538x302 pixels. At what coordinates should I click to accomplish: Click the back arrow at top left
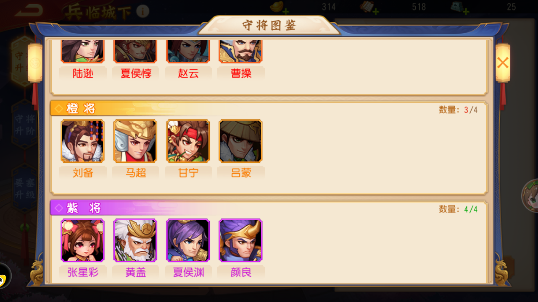pyautogui.click(x=29, y=10)
